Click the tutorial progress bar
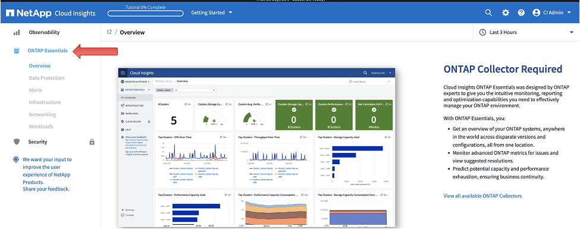Image resolution: width=580 pixels, height=229 pixels. pyautogui.click(x=146, y=13)
